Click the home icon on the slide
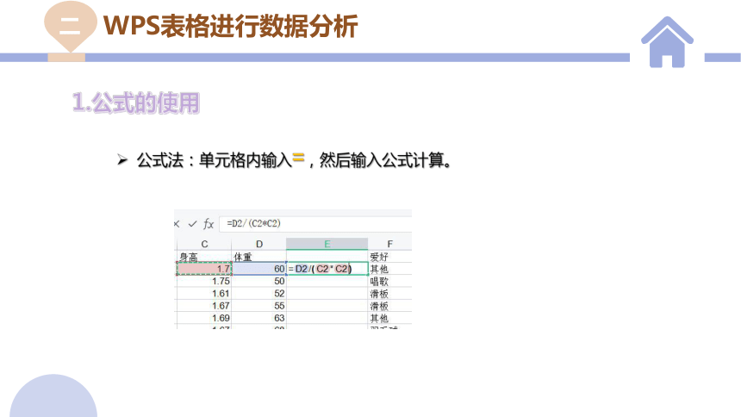This screenshot has width=741, height=417. 667,42
